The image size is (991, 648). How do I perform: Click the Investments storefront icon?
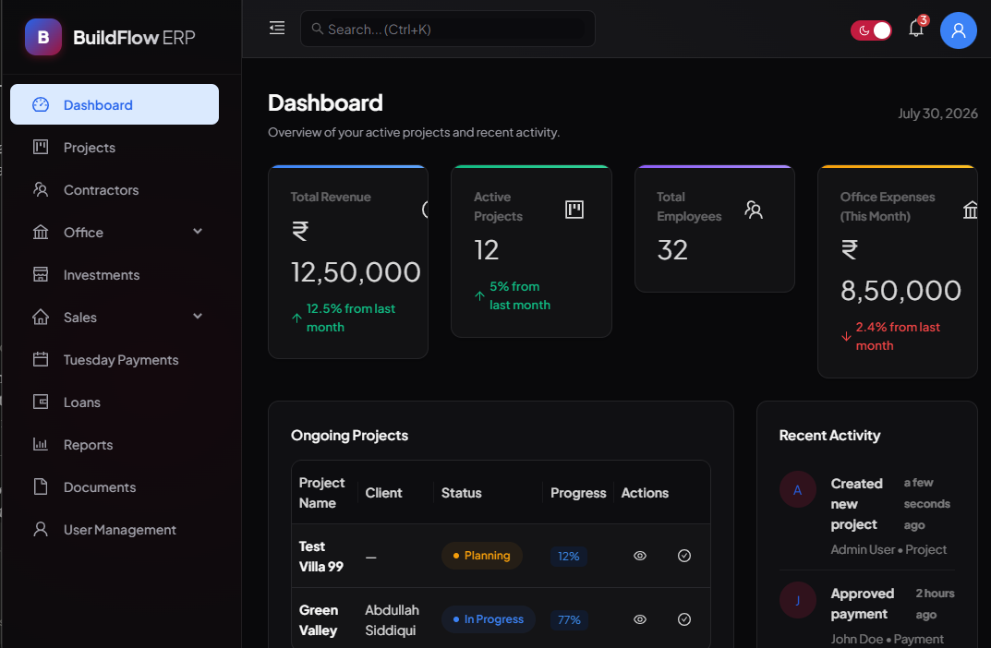tap(41, 275)
